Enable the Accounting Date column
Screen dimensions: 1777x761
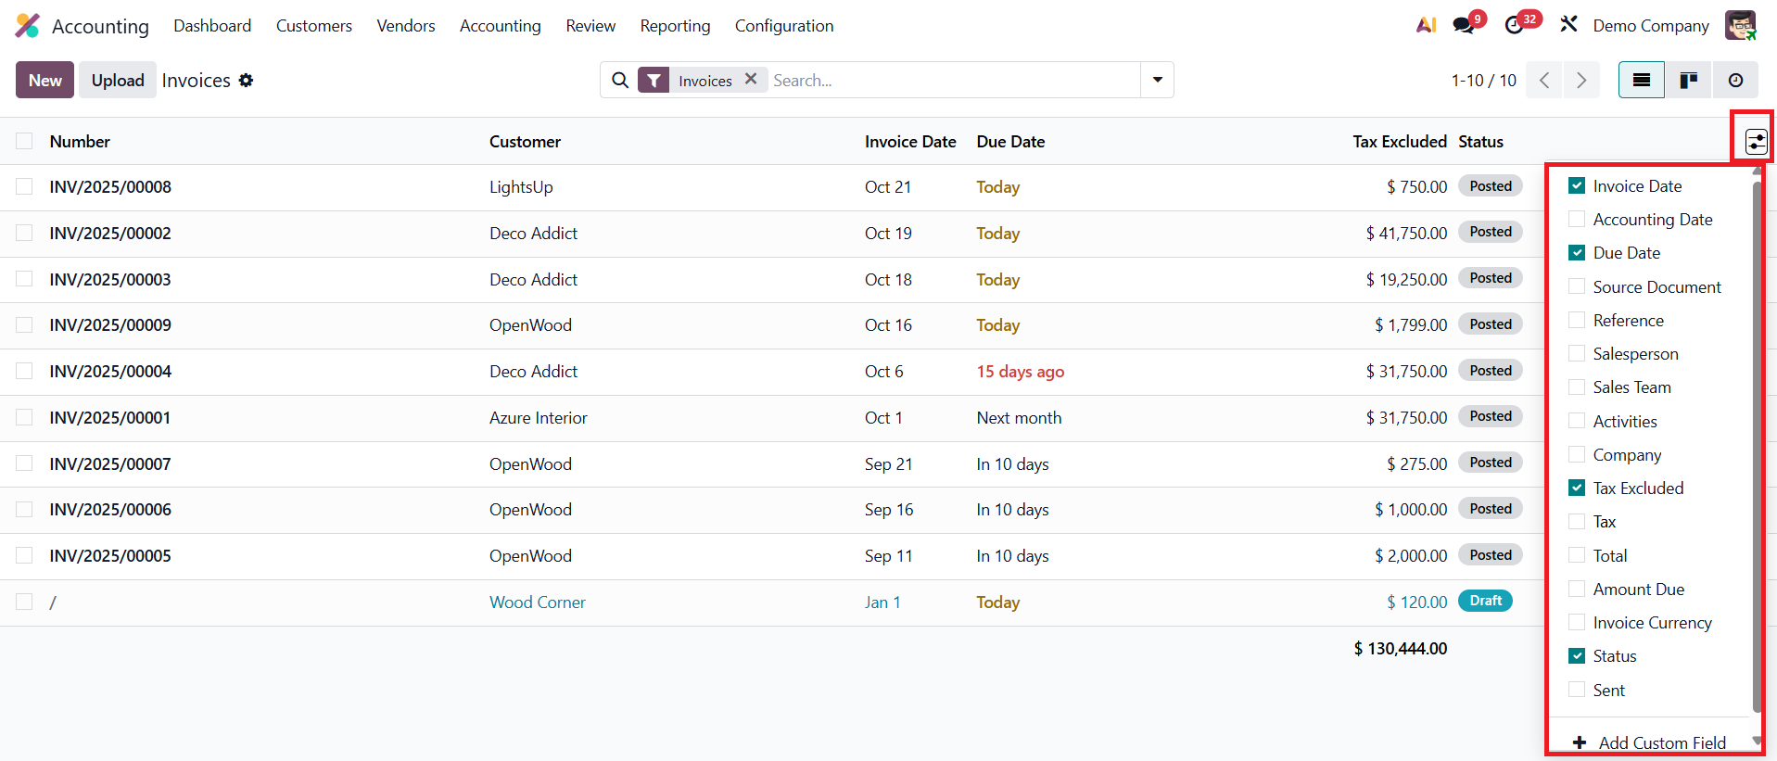click(1577, 220)
